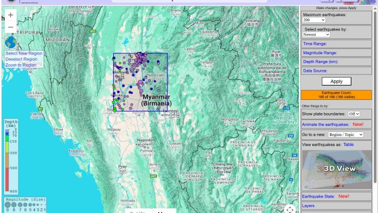Screen dimensions: 379x213
Task: Zoom in with the plus button
Action: (10, 15)
